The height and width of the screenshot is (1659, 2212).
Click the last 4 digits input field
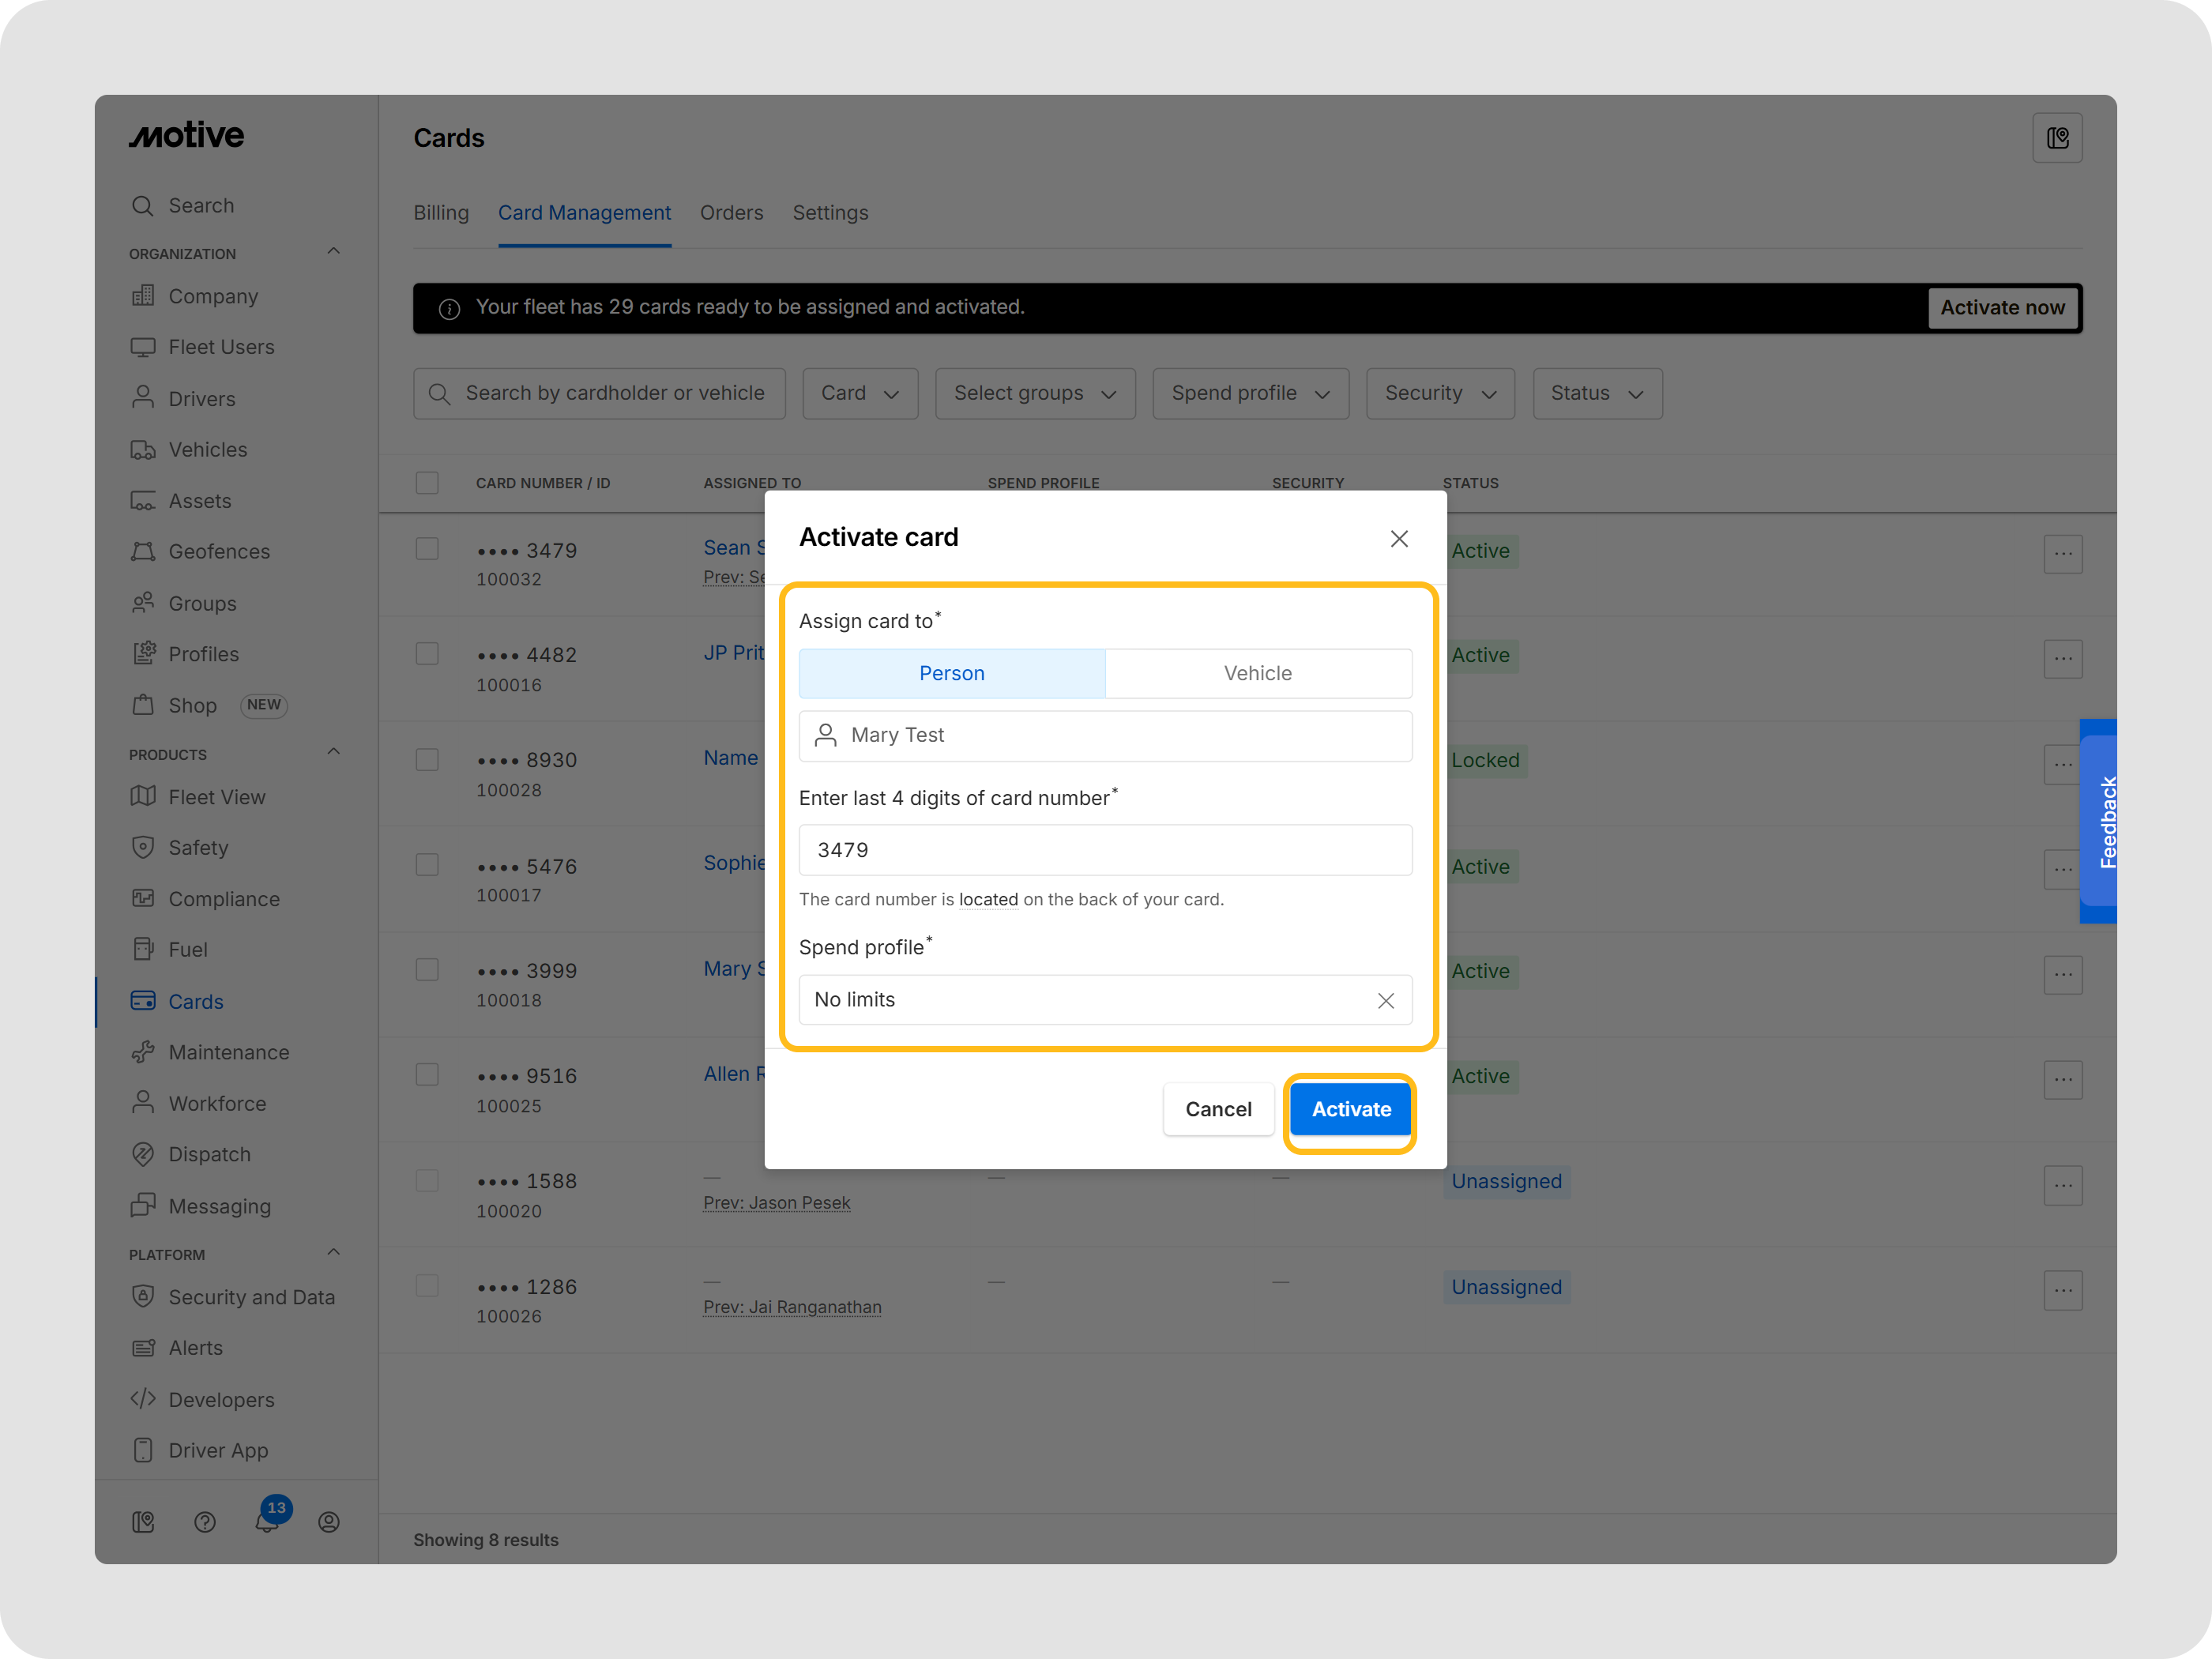point(1105,849)
